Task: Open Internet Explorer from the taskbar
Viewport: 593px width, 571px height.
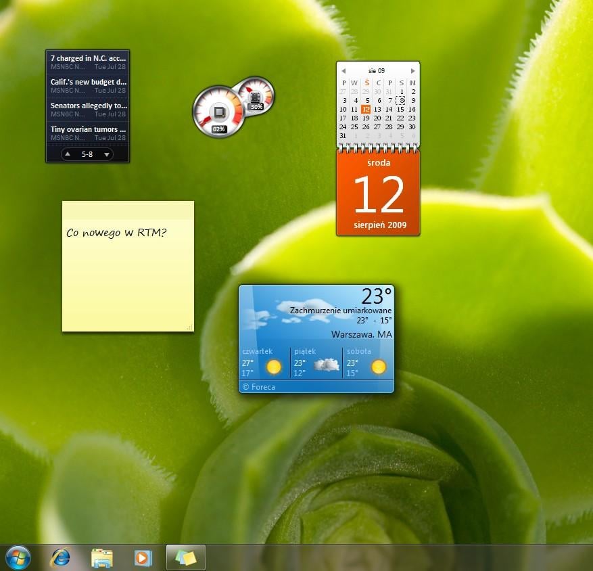Action: pos(60,557)
